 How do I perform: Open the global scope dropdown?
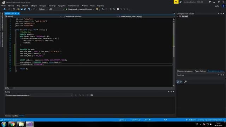tap(91, 17)
